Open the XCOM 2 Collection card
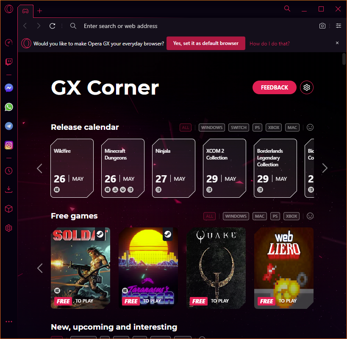This screenshot has width=347, height=339. [225, 168]
